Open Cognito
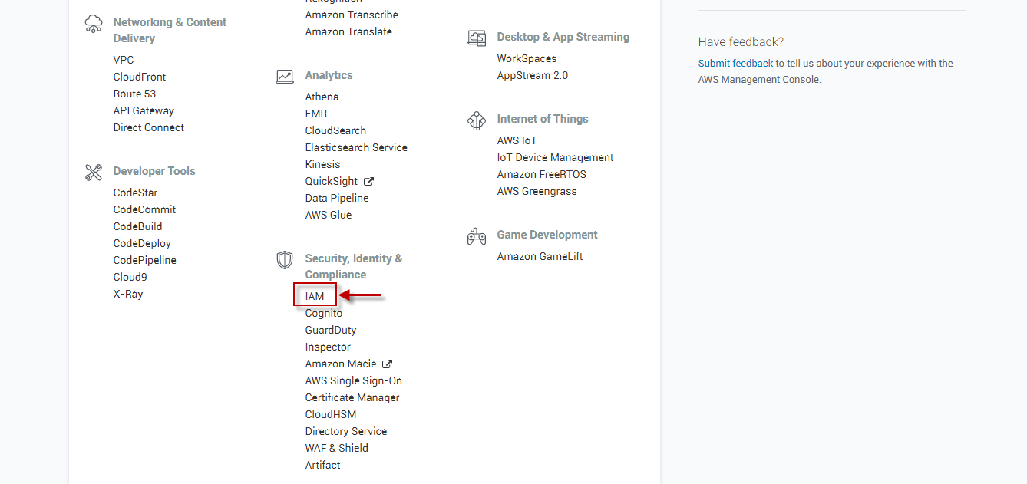 324,313
